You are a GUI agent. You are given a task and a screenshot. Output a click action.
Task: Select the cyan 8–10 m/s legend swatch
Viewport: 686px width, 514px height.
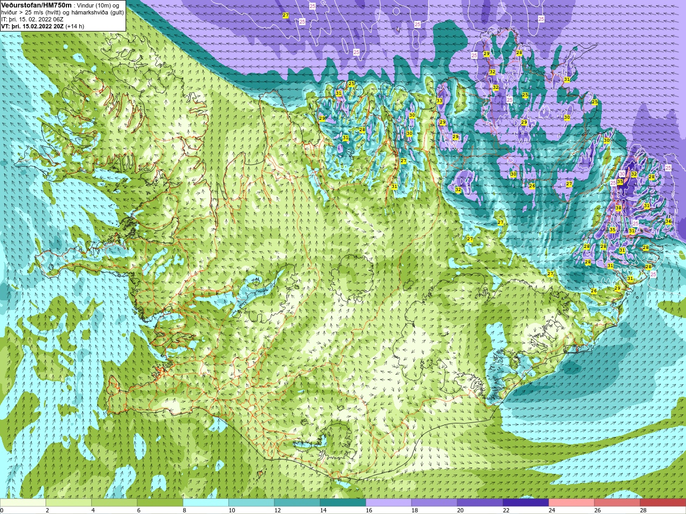click(x=206, y=503)
